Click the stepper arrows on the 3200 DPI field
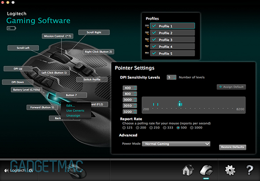The height and width of the screenshot is (181, 260). 135,111
